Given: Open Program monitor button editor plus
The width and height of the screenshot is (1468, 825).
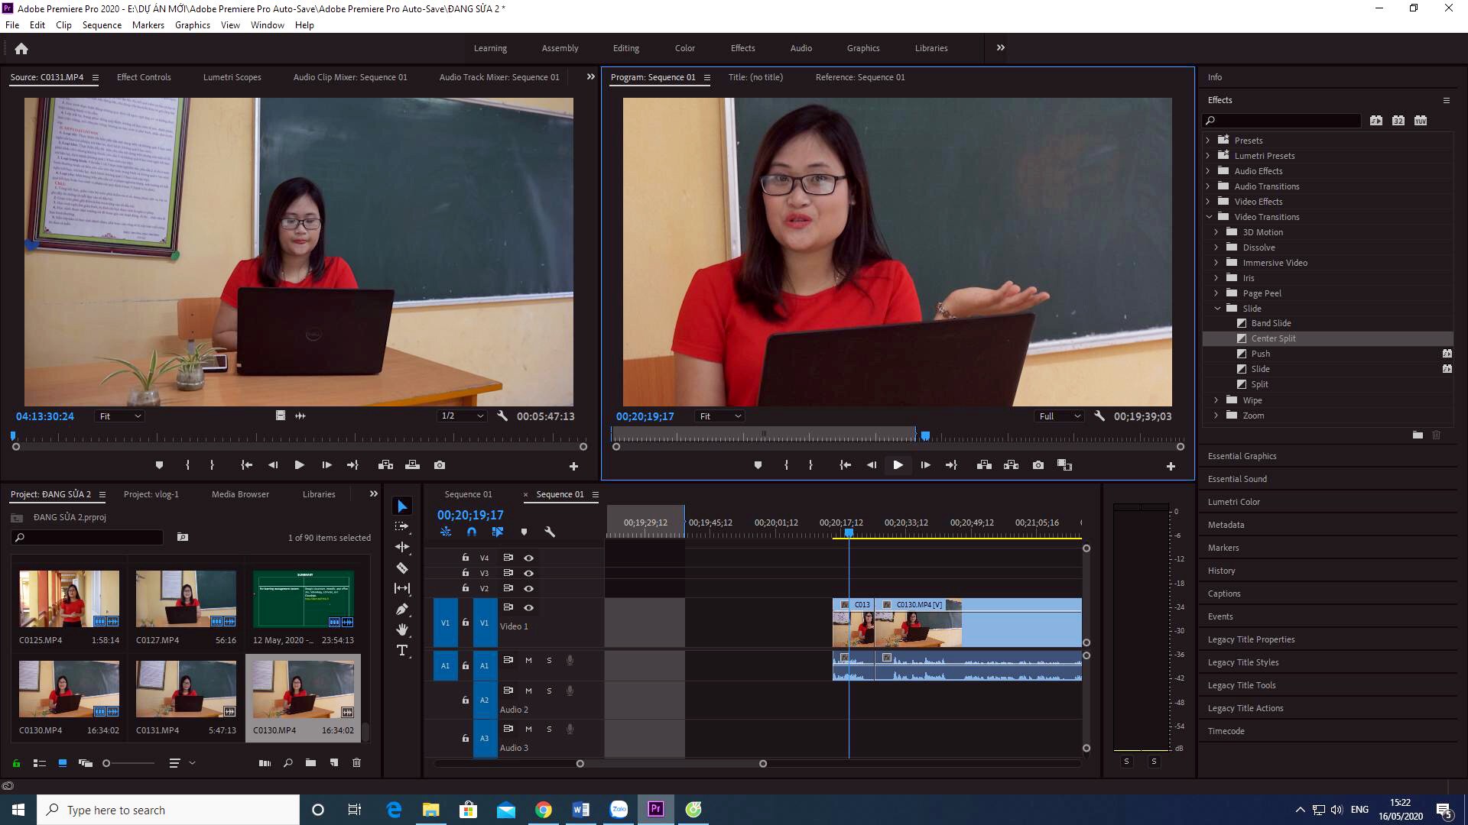Looking at the screenshot, I should (x=1171, y=466).
